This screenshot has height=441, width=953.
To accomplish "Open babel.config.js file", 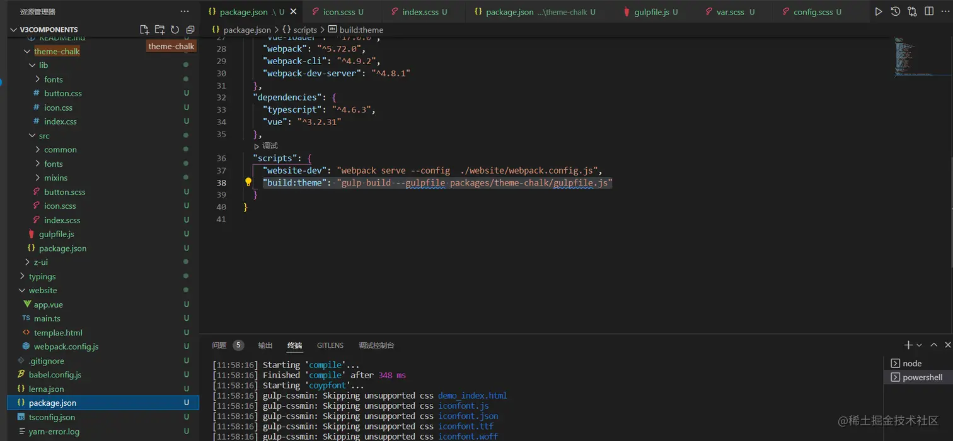I will (55, 374).
